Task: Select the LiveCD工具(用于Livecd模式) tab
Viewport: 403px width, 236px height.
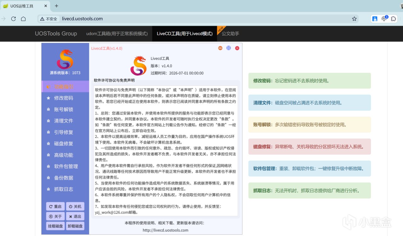Action: [x=184, y=34]
